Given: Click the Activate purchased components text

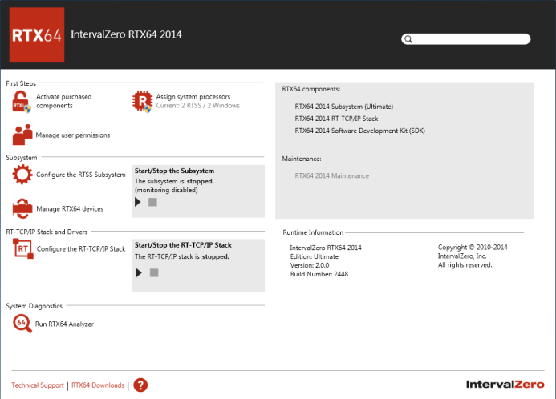Looking at the screenshot, I should click(64, 101).
